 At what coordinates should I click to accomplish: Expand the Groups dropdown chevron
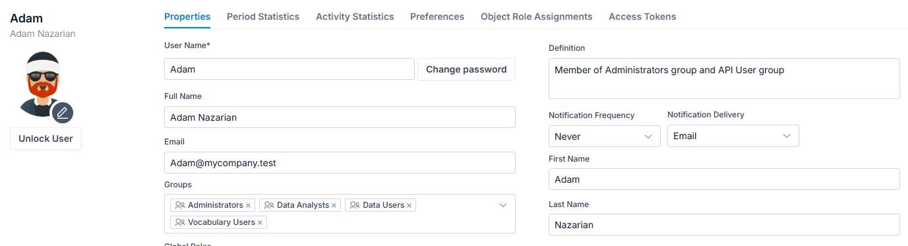pyautogui.click(x=503, y=205)
